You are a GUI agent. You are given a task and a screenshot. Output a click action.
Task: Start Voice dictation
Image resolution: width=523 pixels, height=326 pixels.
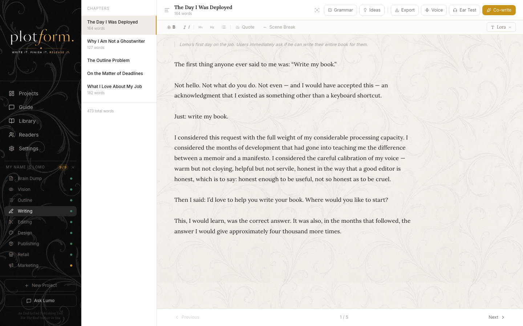point(434,10)
